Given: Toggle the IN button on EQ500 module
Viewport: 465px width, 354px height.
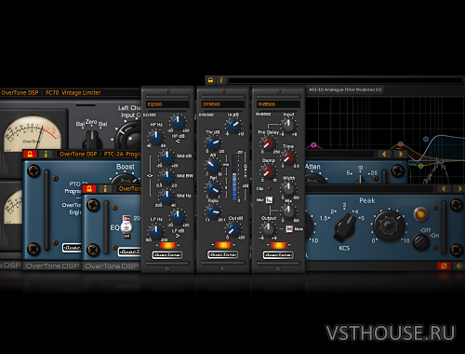Looking at the screenshot, I should 167,245.
